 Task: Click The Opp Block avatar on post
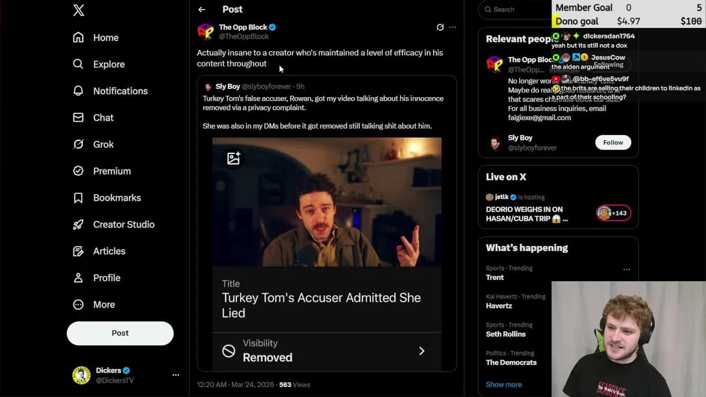pyautogui.click(x=206, y=31)
